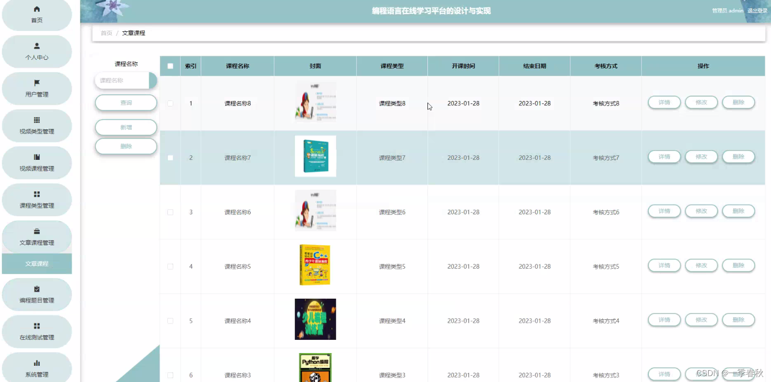Click cell 课程名称5
Image resolution: width=771 pixels, height=382 pixels.
coord(238,267)
